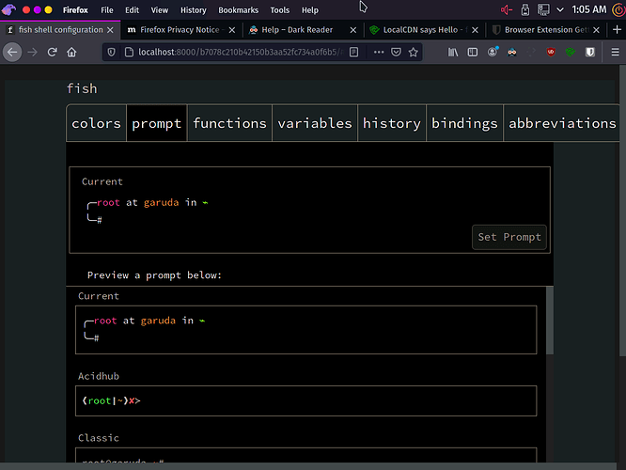Open the Edit menu
The width and height of the screenshot is (626, 470).
[132, 10]
